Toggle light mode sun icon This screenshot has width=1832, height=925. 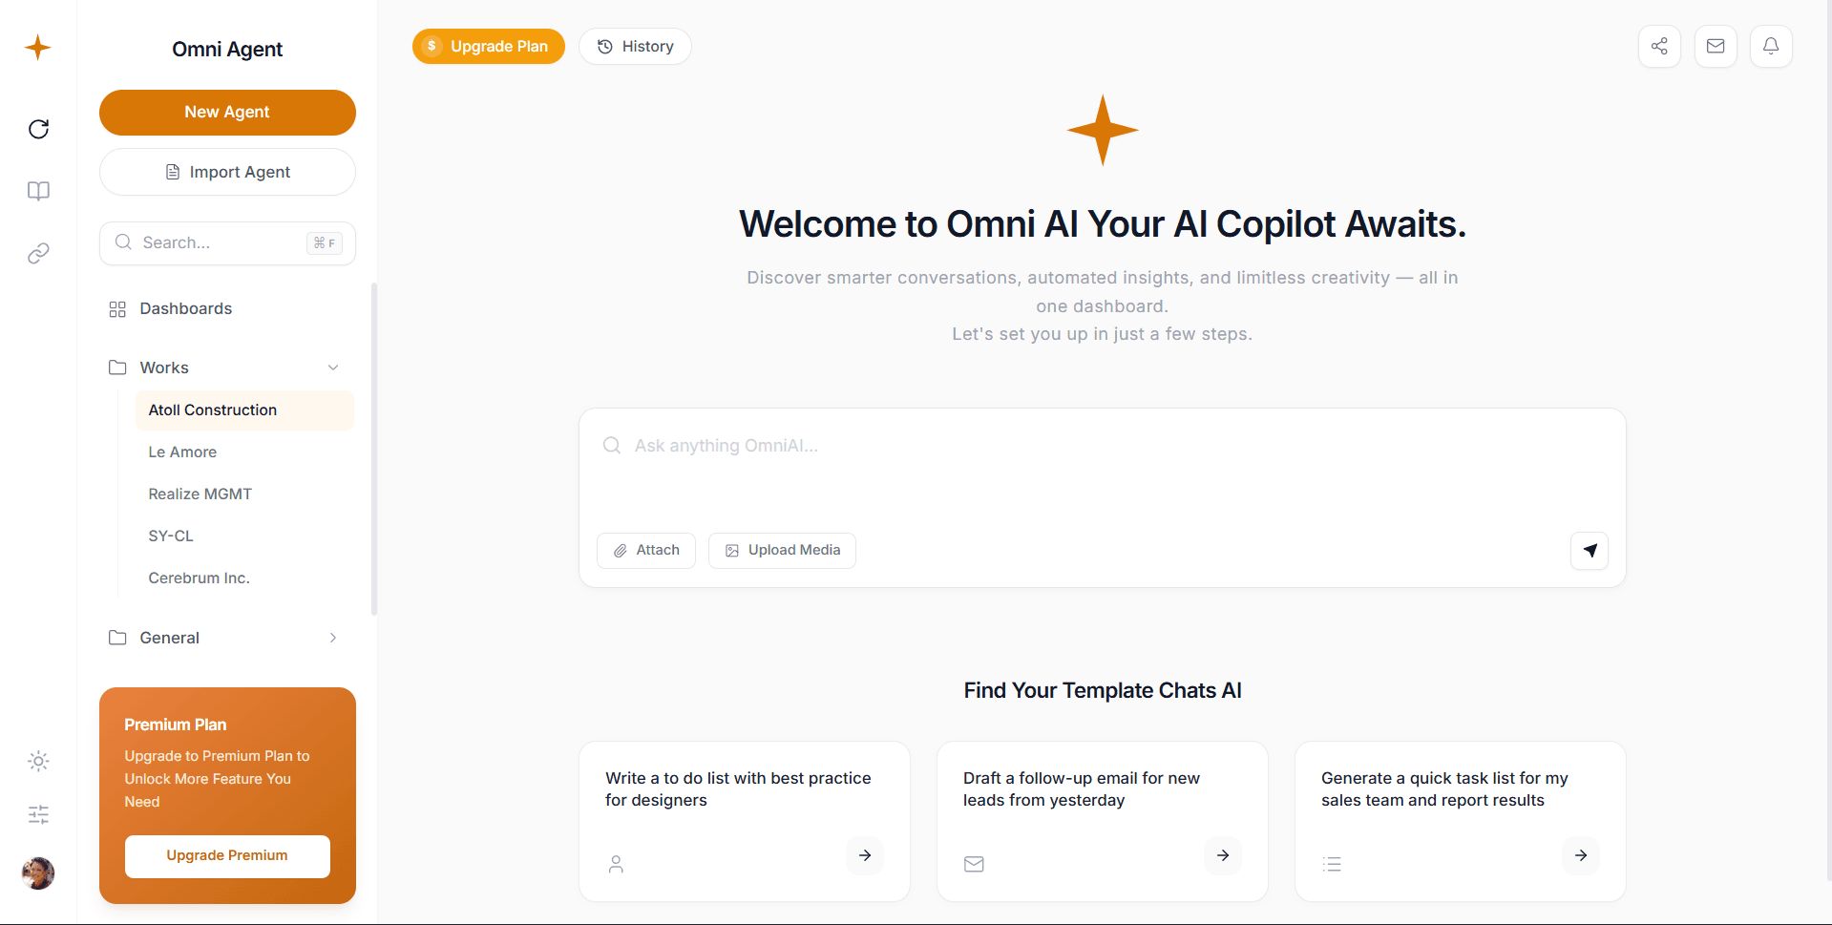(38, 761)
